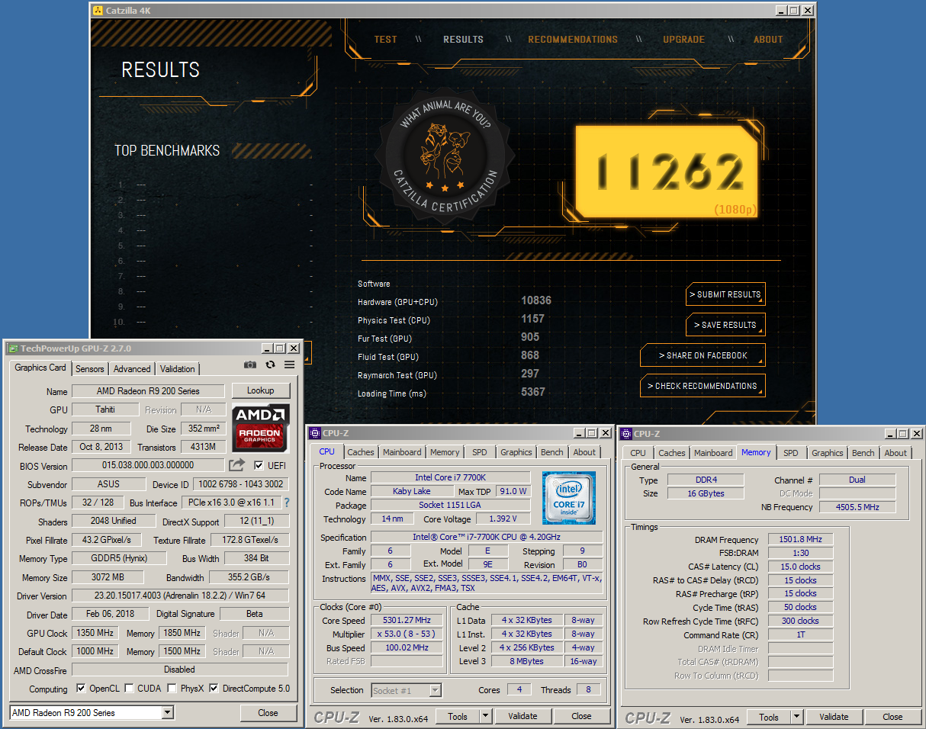Click the GPU-Z refresh icon
This screenshot has height=729, width=926.
270,365
